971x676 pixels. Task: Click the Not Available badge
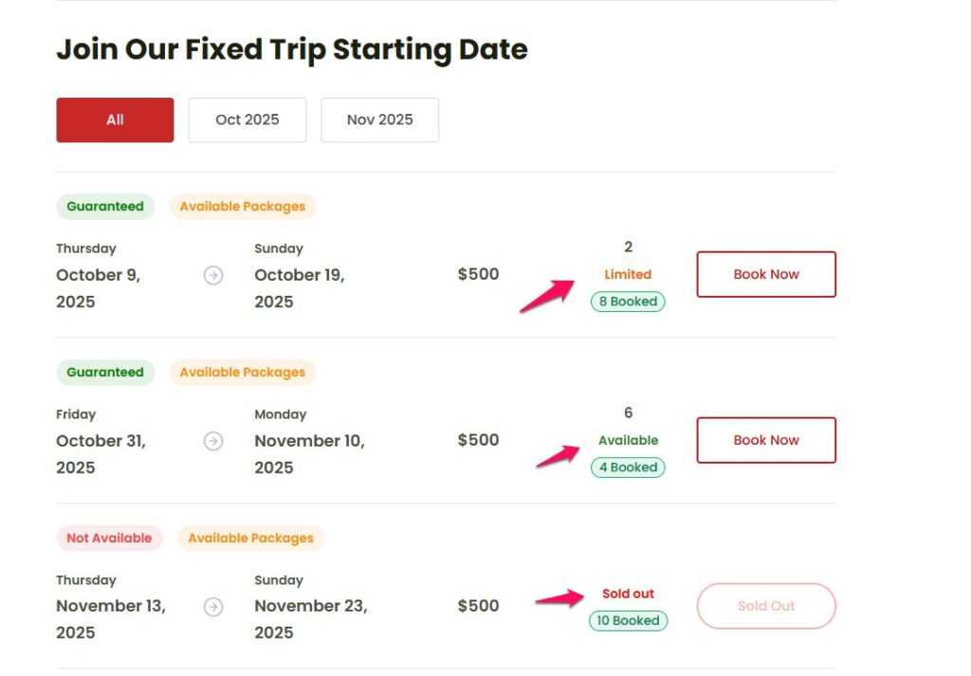click(x=109, y=539)
